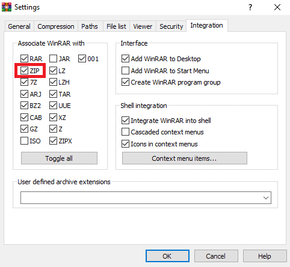This screenshot has height=267, width=290.
Task: Check the JAR association box
Action: pos(53,59)
